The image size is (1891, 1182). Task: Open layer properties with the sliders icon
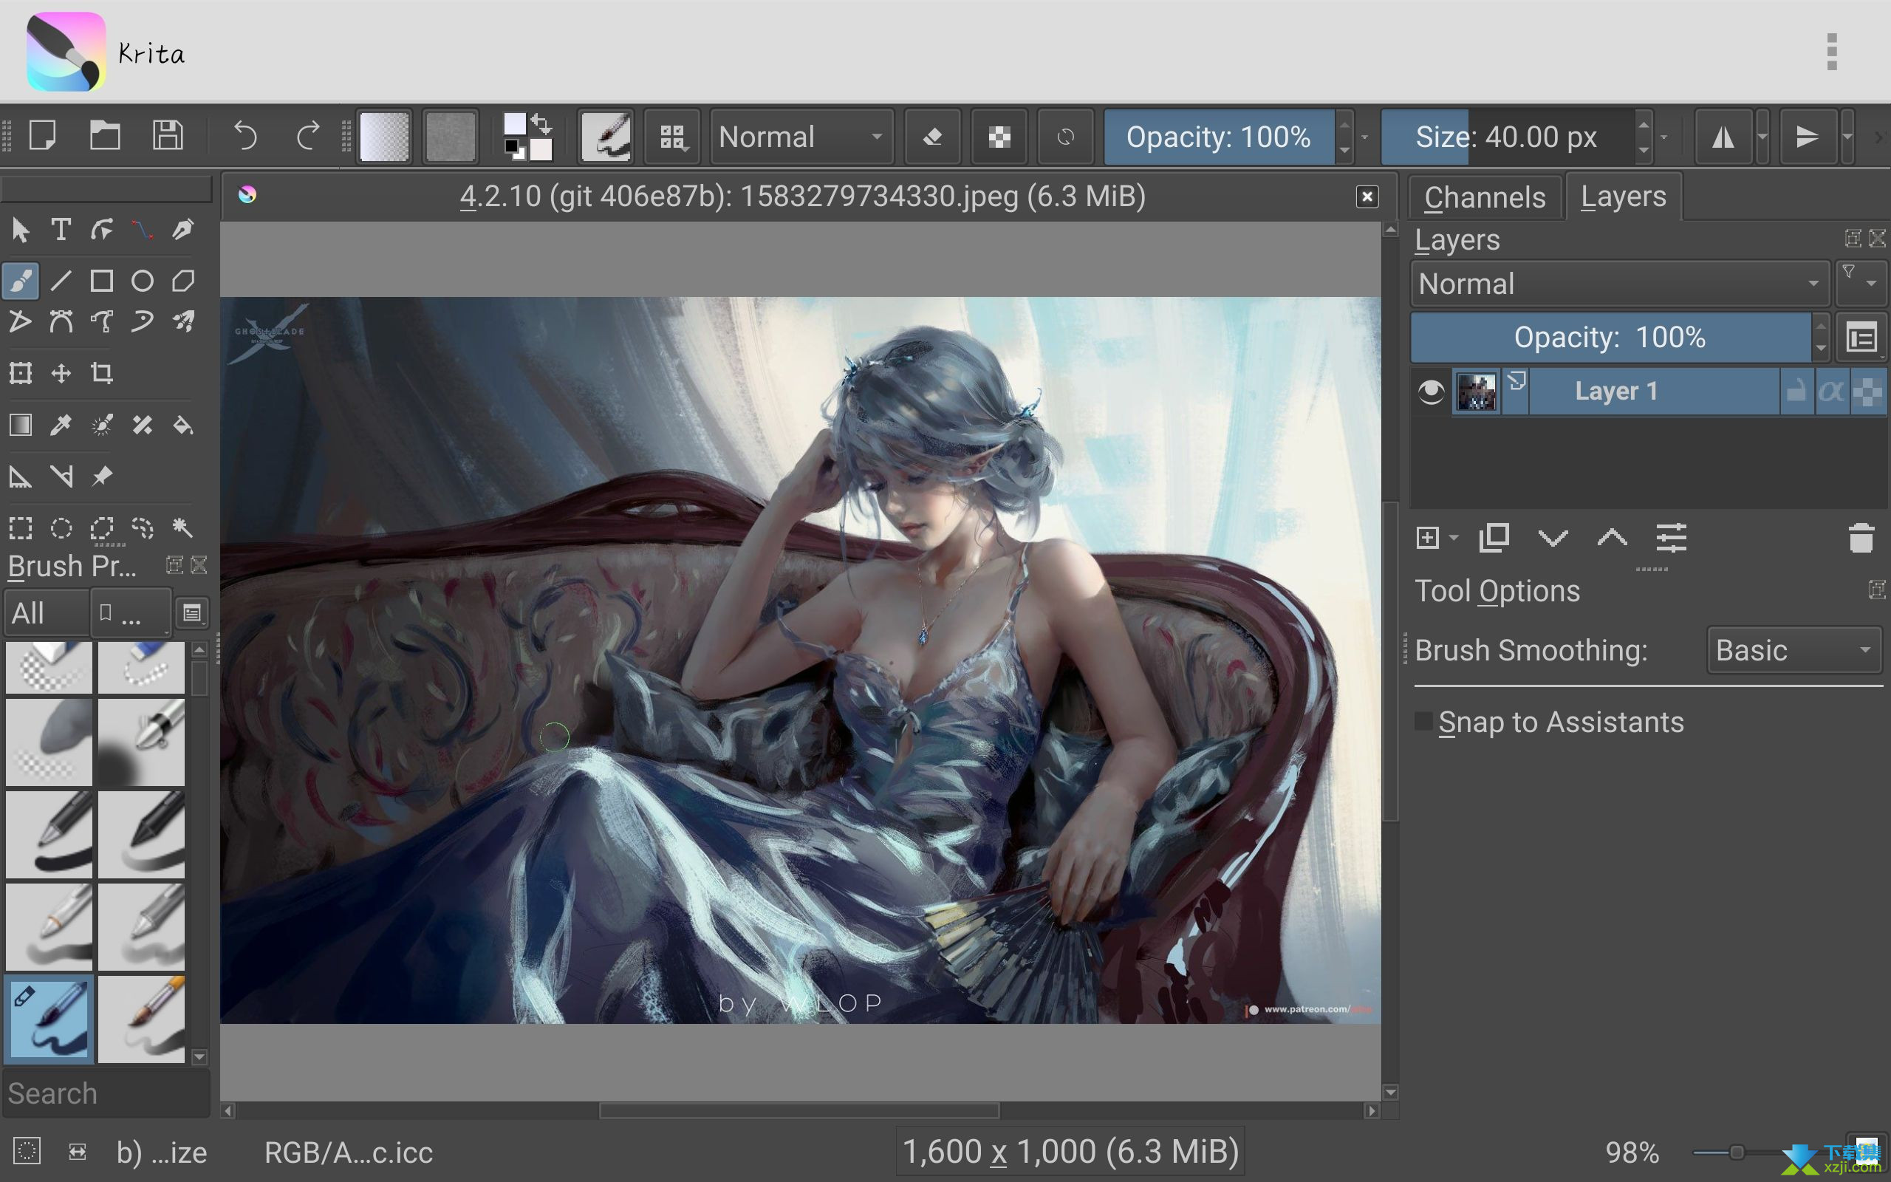pos(1671,538)
